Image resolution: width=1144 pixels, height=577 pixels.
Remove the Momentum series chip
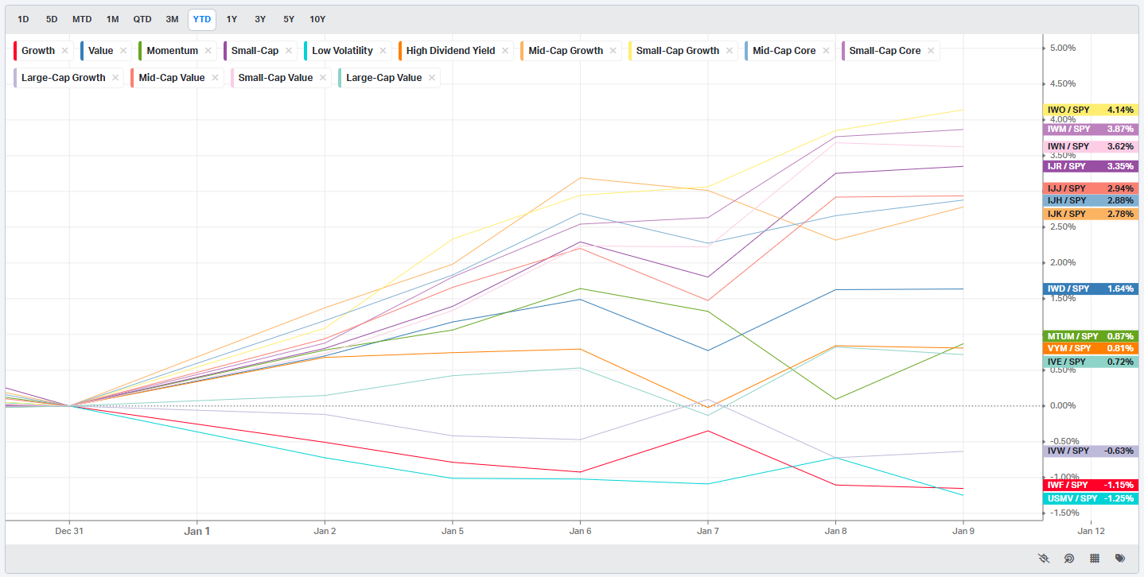(x=208, y=51)
